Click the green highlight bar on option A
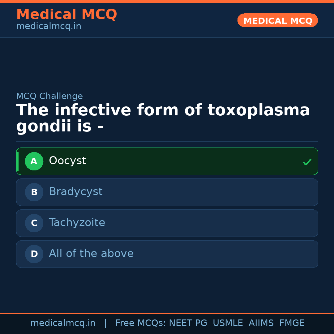Screen dimensions: 334x334 (18, 161)
